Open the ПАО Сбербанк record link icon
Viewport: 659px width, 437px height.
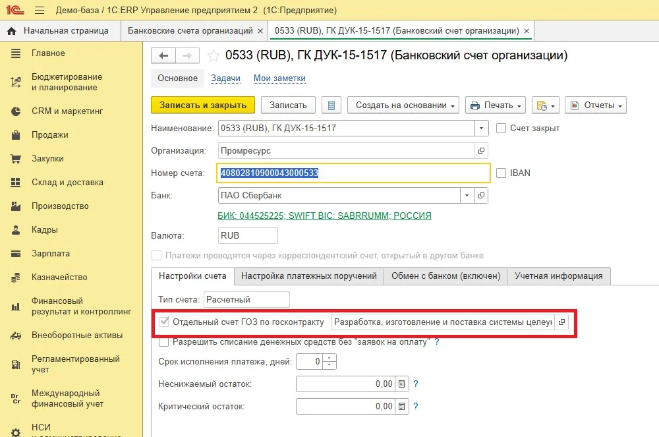[481, 195]
